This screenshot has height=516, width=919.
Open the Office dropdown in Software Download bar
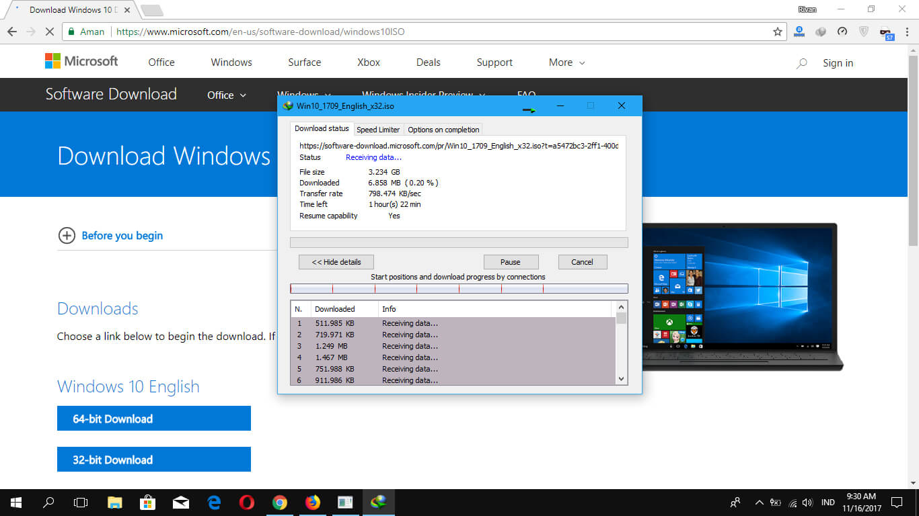pyautogui.click(x=227, y=95)
